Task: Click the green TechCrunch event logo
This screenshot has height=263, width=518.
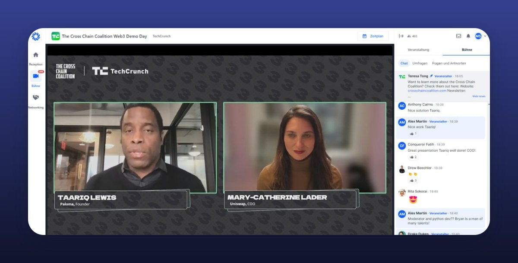Action: point(56,36)
